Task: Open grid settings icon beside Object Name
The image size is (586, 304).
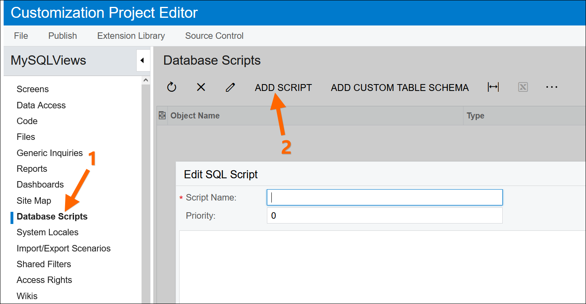Action: pos(162,115)
